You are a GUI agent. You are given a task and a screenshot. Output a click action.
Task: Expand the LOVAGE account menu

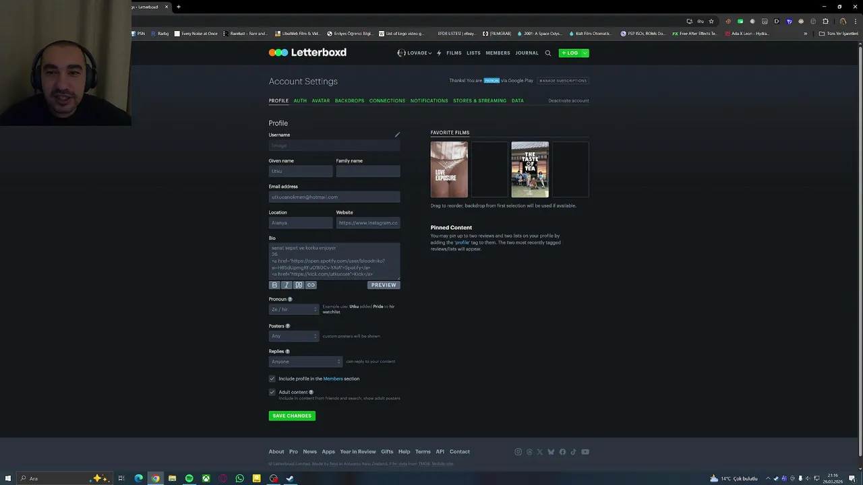pos(415,53)
